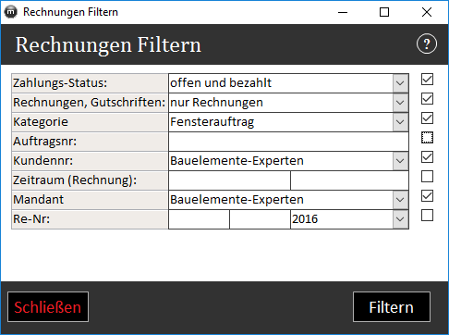Click the '2016' year value
Image resolution: width=449 pixels, height=335 pixels.
(305, 219)
